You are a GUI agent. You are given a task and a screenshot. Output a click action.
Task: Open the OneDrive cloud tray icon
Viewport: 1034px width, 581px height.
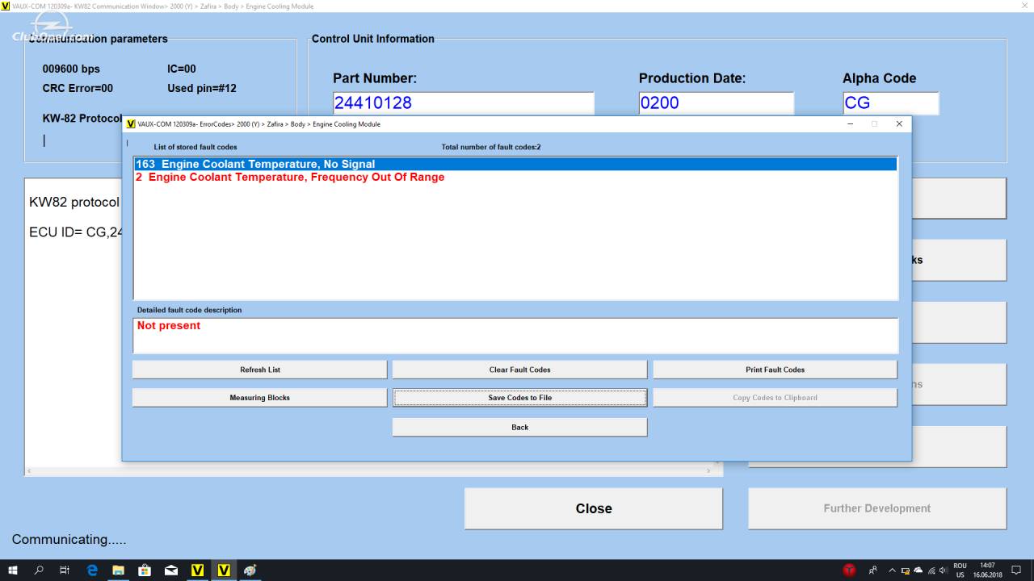(x=918, y=571)
